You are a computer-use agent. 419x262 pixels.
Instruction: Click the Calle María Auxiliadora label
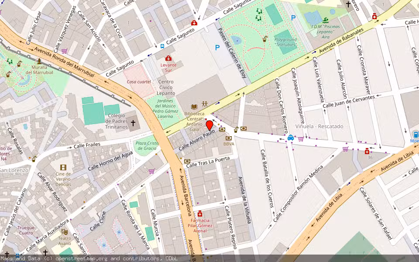[48, 235]
